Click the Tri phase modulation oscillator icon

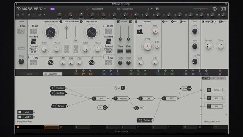coord(92,62)
